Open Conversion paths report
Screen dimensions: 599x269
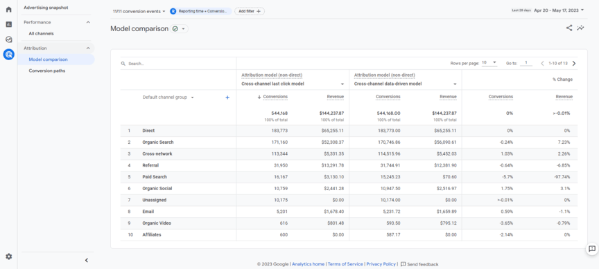coord(47,71)
